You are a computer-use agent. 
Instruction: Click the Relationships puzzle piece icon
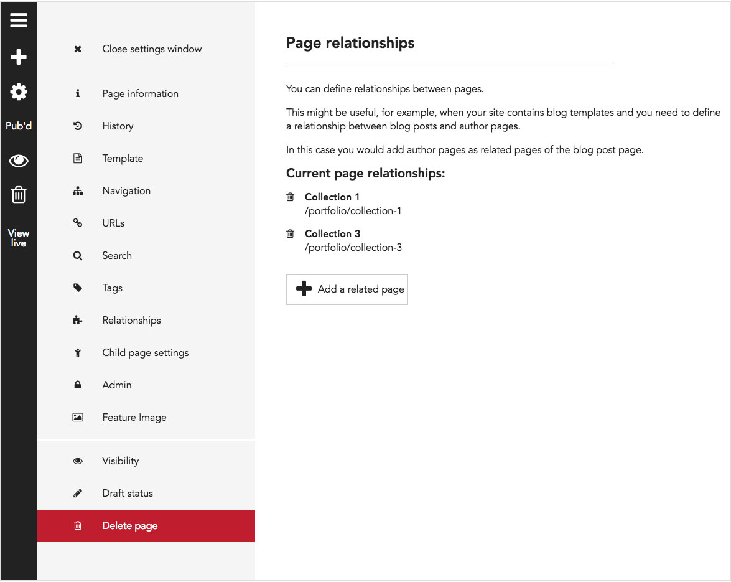(x=78, y=321)
